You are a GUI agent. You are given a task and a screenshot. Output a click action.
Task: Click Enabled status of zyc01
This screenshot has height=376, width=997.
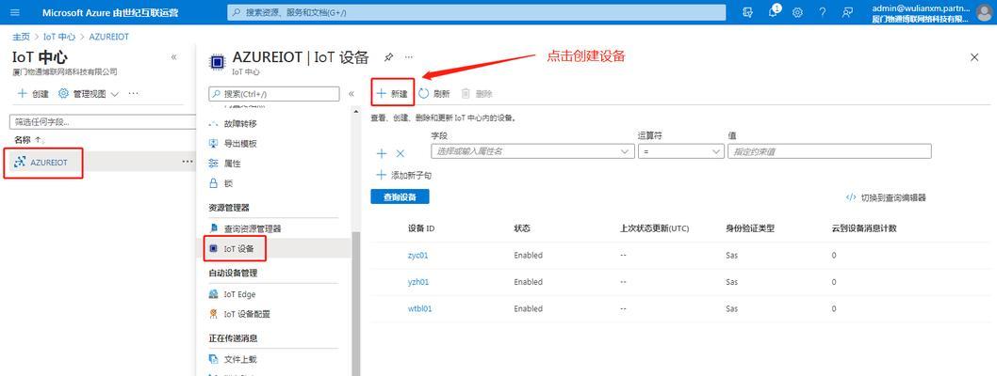(529, 256)
